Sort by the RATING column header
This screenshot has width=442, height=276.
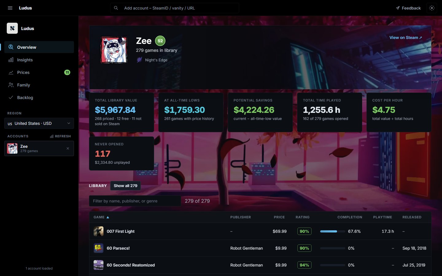tap(303, 217)
